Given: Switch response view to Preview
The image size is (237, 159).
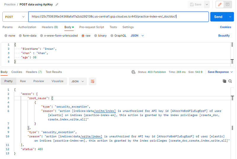Looking at the screenshot, I should click(x=39, y=81).
